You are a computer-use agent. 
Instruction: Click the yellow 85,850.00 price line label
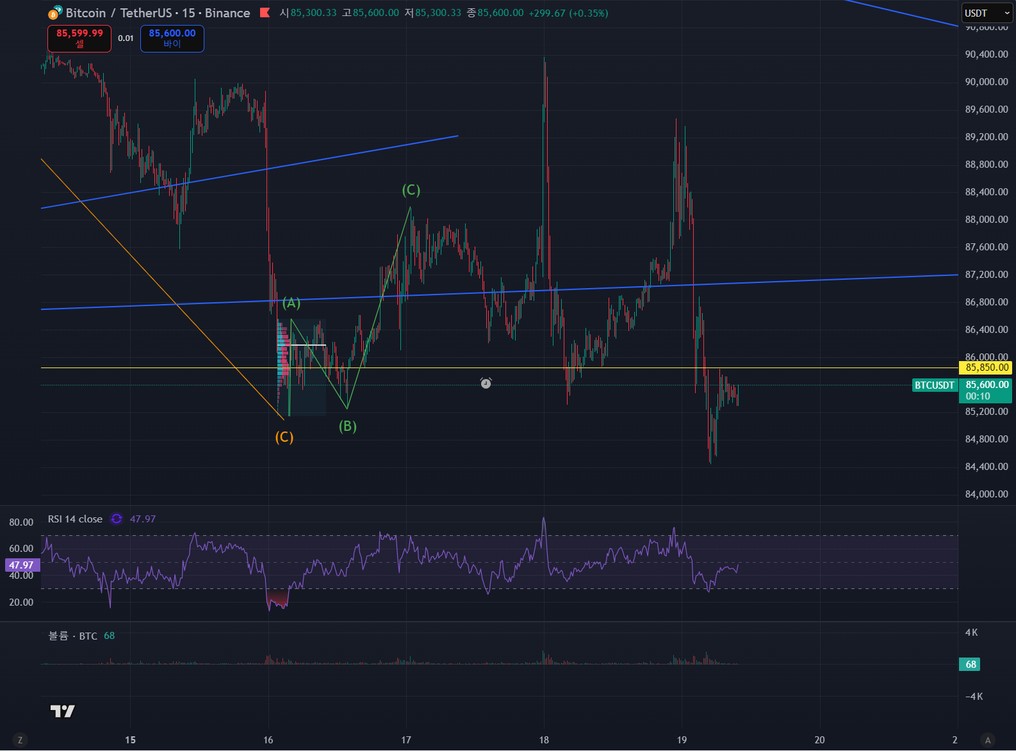coord(985,367)
